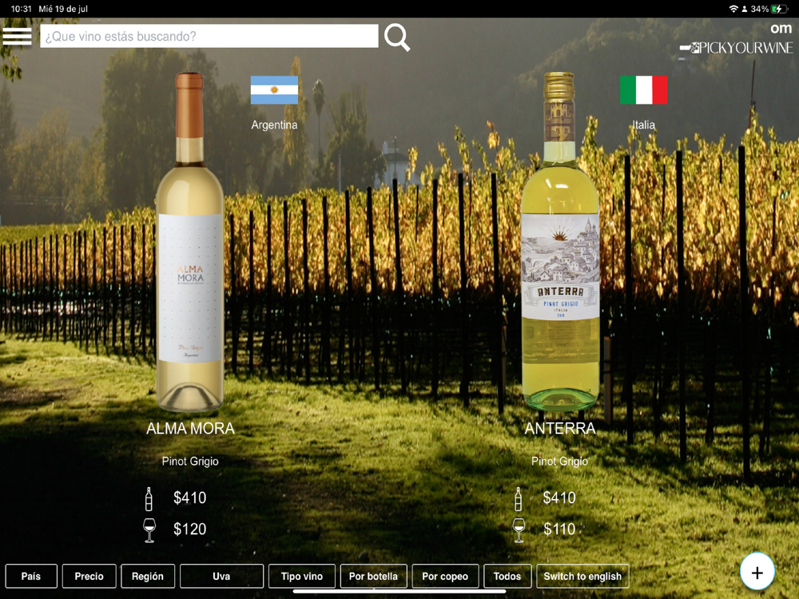
Task: Click Pinot Grigio under Alma Mora
Action: tap(190, 461)
